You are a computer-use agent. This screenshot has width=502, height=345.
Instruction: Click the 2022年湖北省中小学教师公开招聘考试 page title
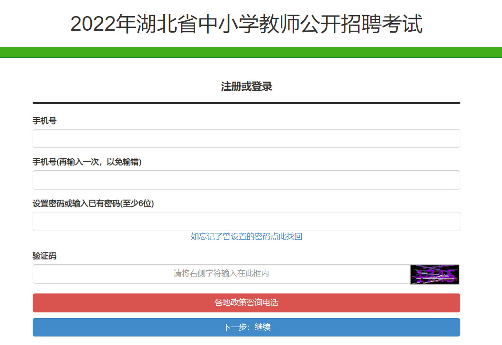tap(246, 24)
